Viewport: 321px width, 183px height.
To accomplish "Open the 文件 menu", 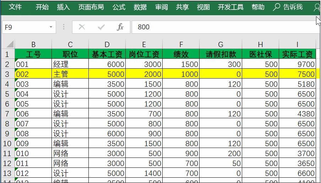I will tap(15, 7).
